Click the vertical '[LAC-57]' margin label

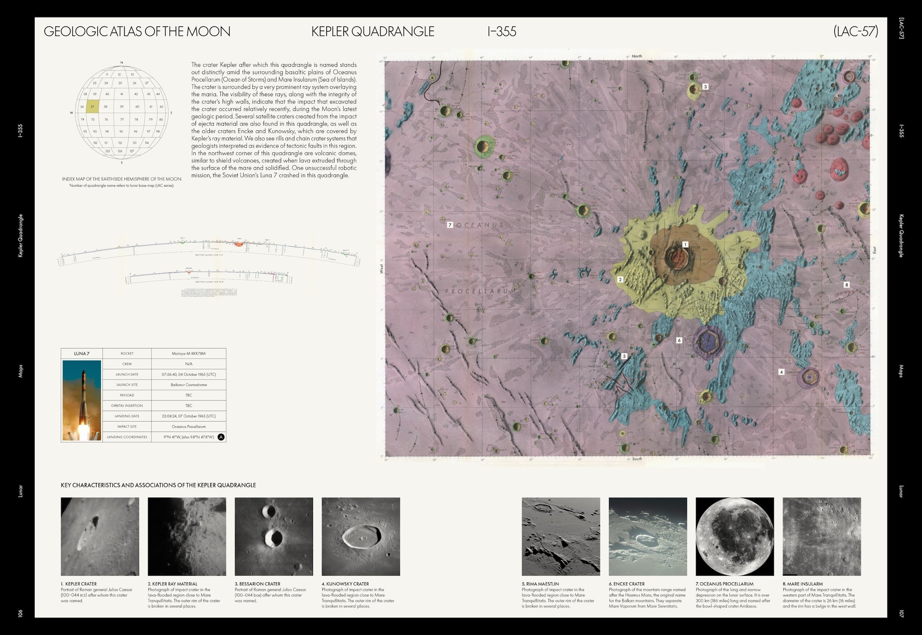(901, 28)
